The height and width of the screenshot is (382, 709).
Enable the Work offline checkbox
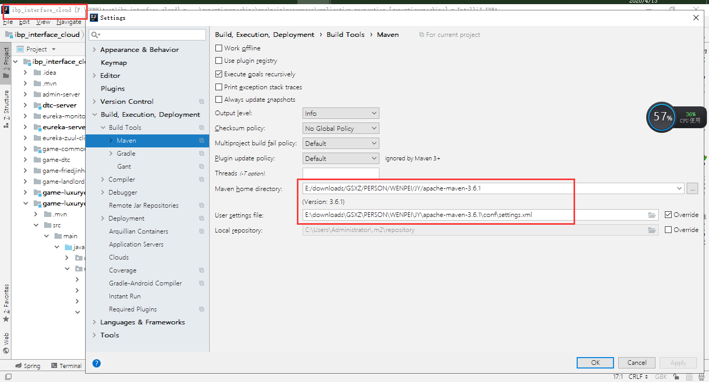coord(219,48)
